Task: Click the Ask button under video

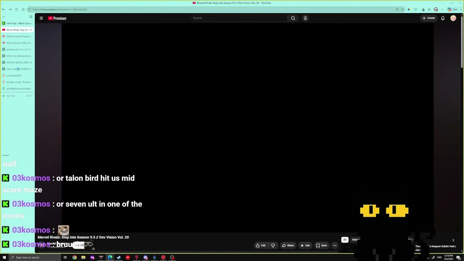Action: point(305,245)
